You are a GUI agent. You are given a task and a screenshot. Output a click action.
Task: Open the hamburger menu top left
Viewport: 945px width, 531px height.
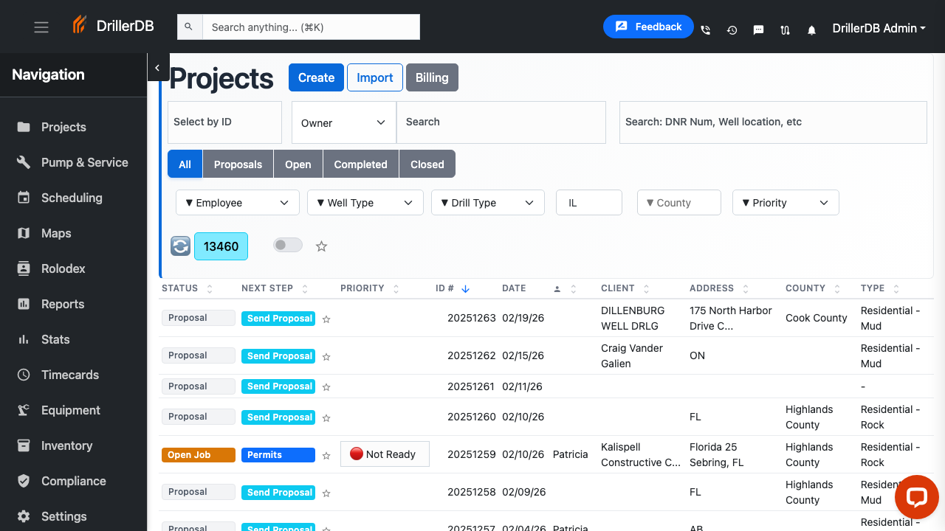point(41,27)
